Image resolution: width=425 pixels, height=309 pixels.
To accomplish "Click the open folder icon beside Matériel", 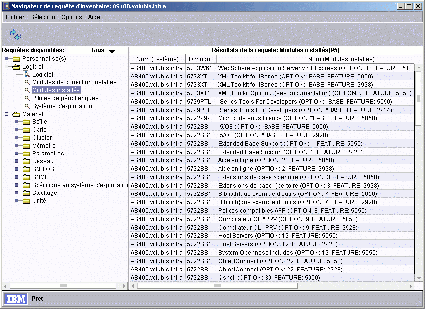I will [16, 114].
